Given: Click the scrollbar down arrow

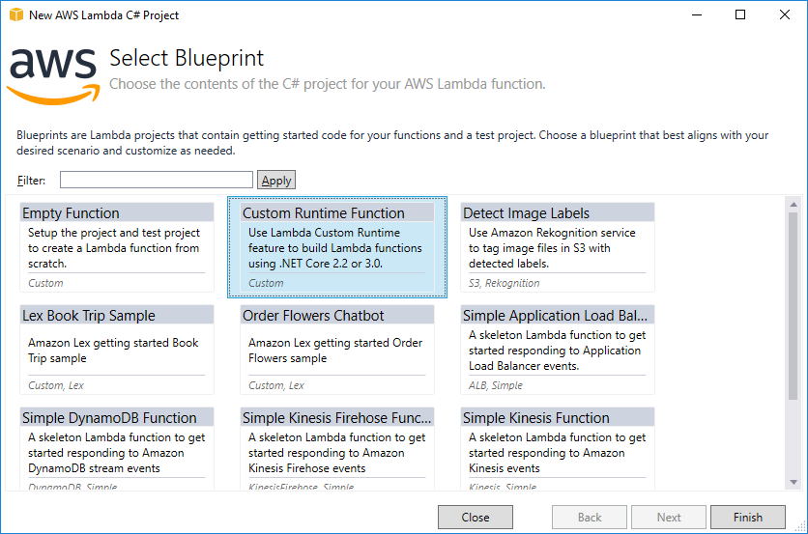Looking at the screenshot, I should point(794,483).
